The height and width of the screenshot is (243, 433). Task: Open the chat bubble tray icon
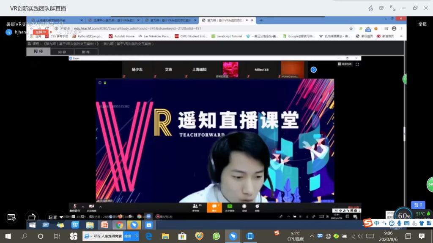(x=320, y=236)
